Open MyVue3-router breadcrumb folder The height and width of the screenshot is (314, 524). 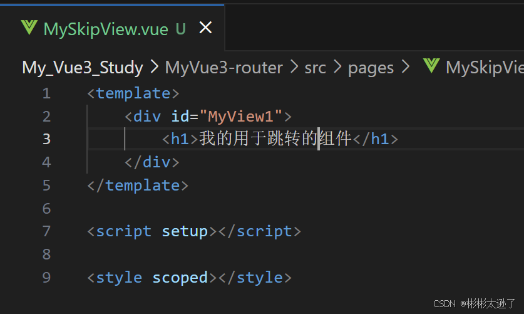click(x=224, y=68)
